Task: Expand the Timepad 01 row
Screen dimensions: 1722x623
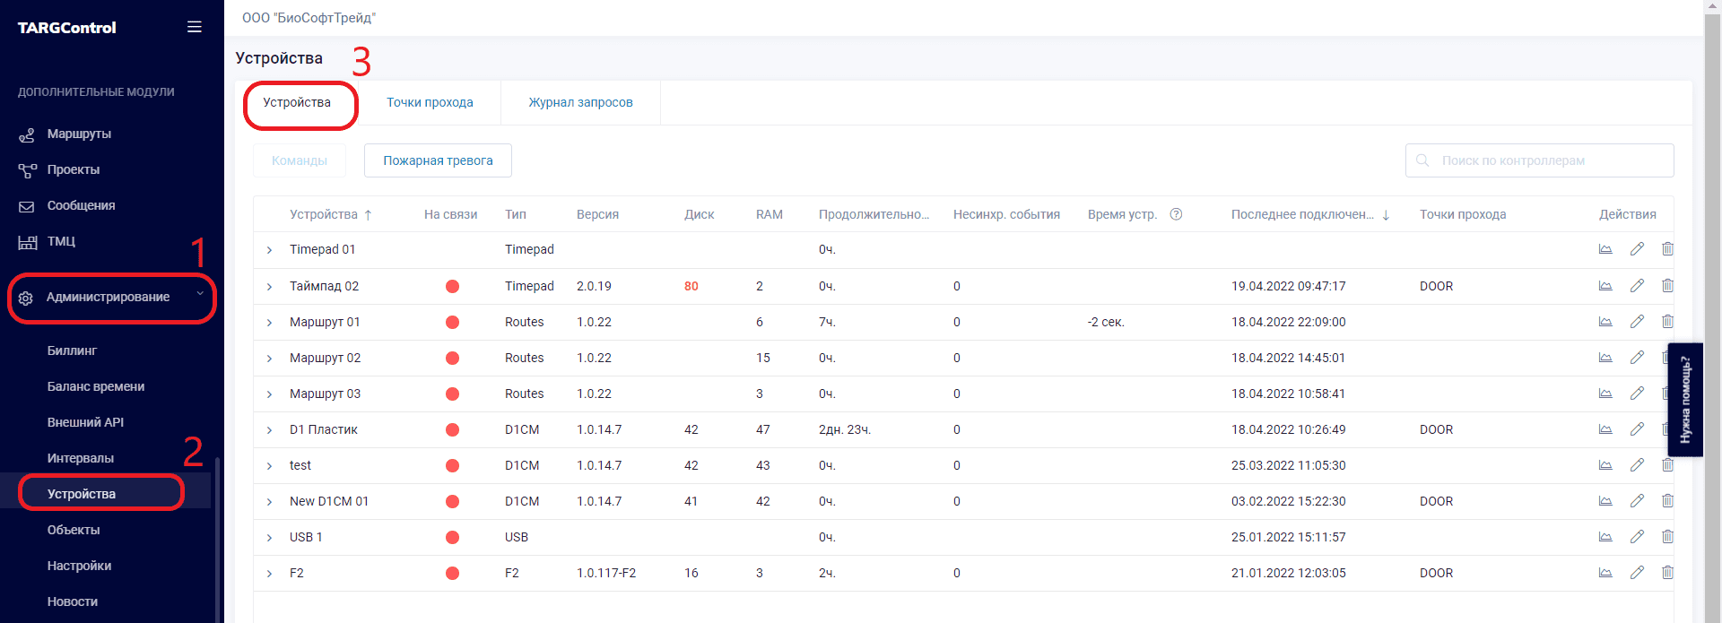Action: pos(269,250)
